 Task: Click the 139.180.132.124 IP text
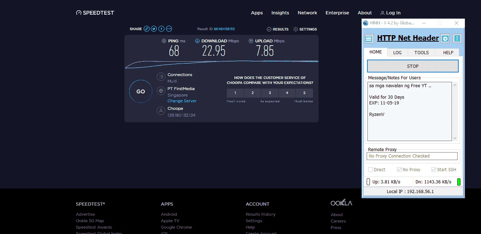point(182,115)
